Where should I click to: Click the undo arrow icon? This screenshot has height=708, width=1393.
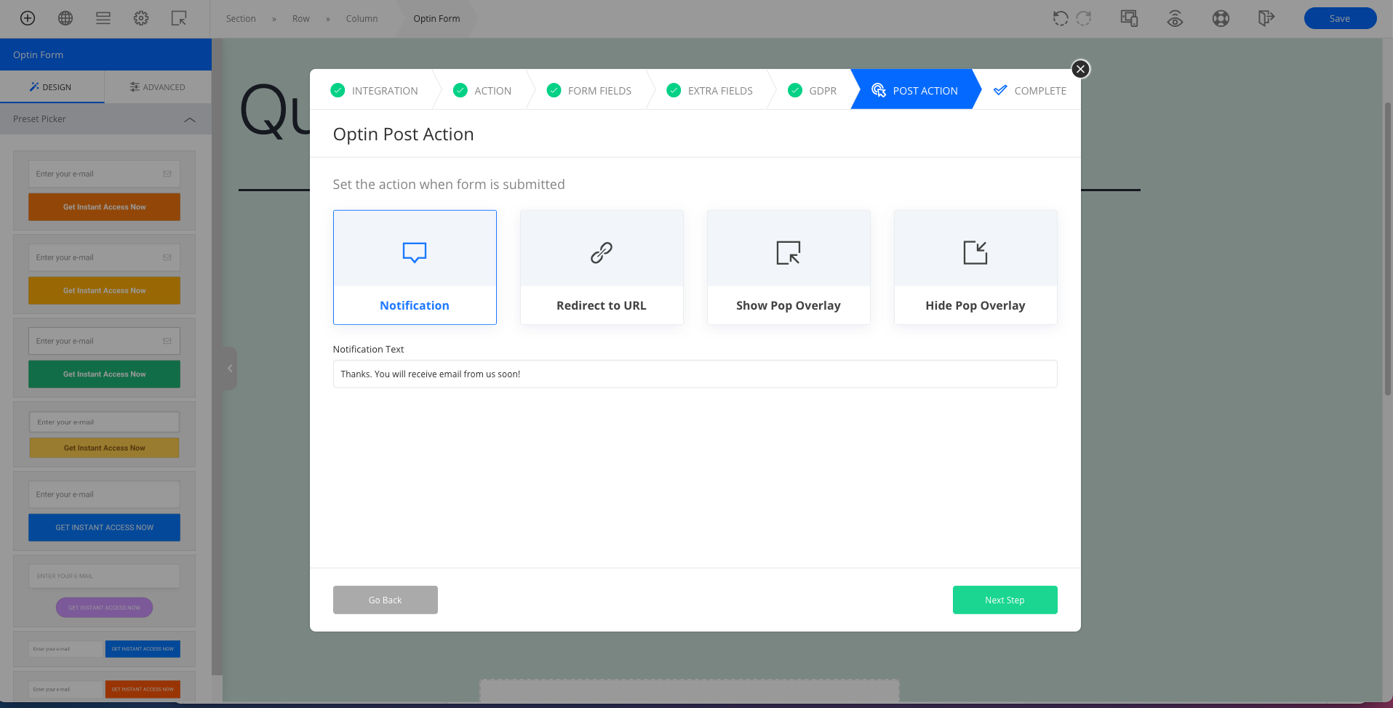point(1061,18)
